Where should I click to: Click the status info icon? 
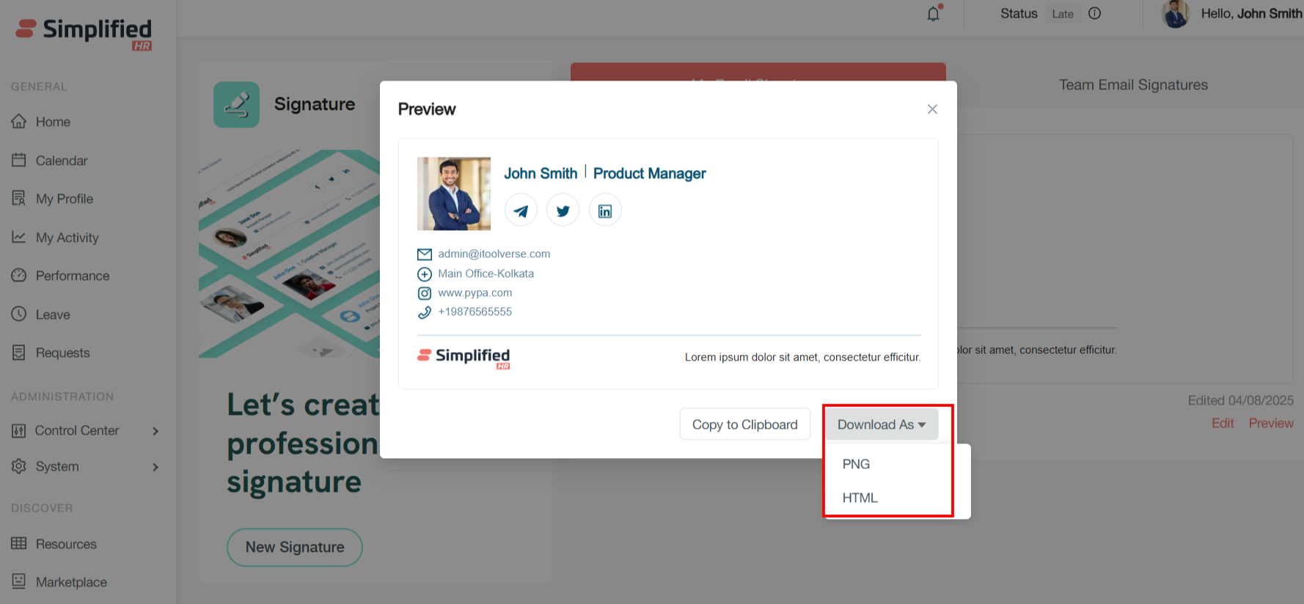1094,13
